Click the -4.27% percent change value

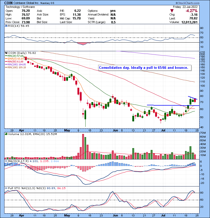pyautogui.click(x=192, y=11)
